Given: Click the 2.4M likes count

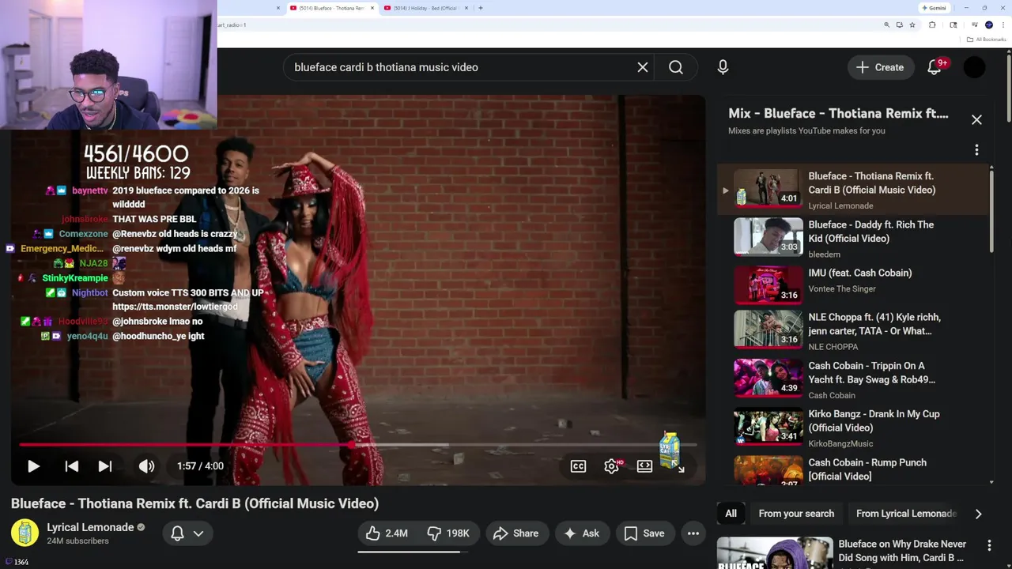Looking at the screenshot, I should pos(397,533).
